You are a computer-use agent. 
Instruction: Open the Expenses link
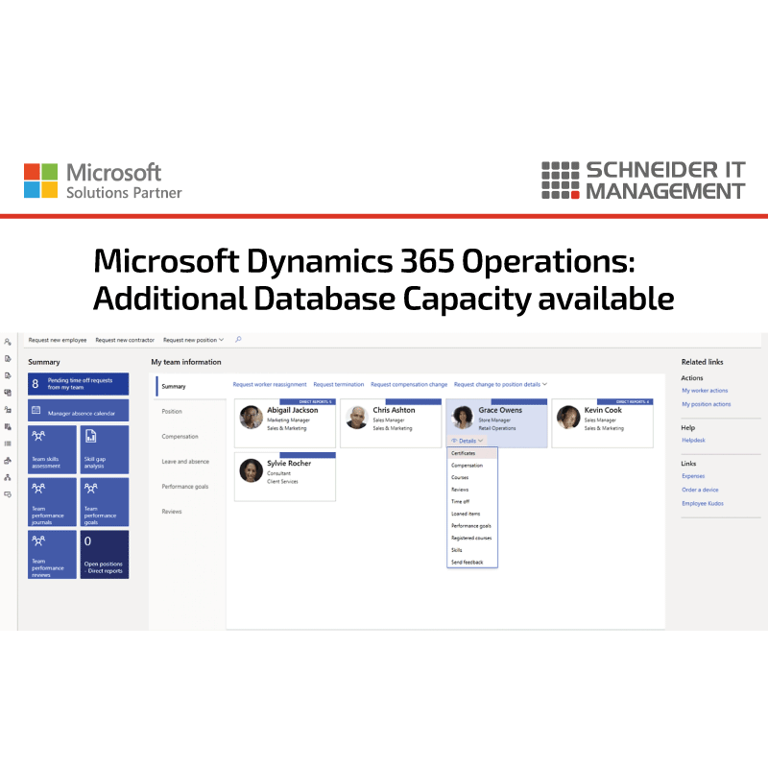click(693, 476)
